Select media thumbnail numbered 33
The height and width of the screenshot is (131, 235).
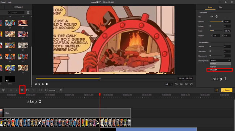(23, 34)
